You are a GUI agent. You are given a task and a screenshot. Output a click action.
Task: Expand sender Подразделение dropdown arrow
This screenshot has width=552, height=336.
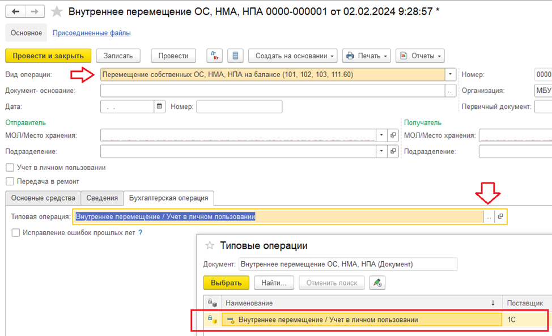tap(381, 151)
